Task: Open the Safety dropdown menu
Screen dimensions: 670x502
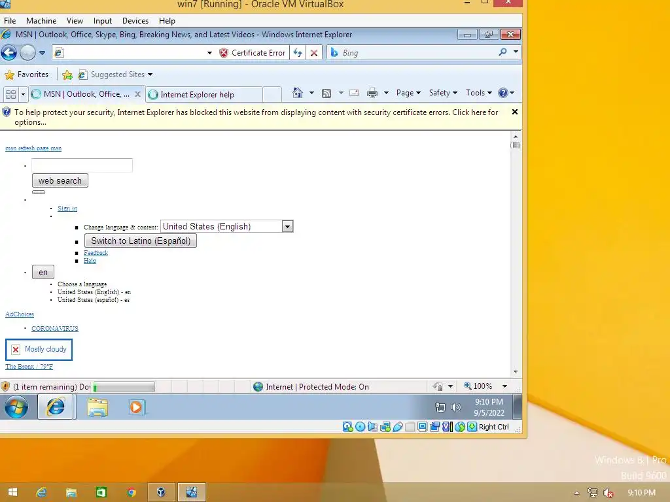Action: pos(443,93)
